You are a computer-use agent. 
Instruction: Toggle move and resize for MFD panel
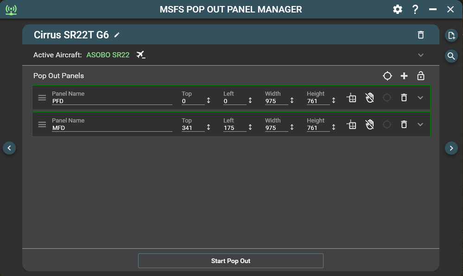pyautogui.click(x=352, y=124)
